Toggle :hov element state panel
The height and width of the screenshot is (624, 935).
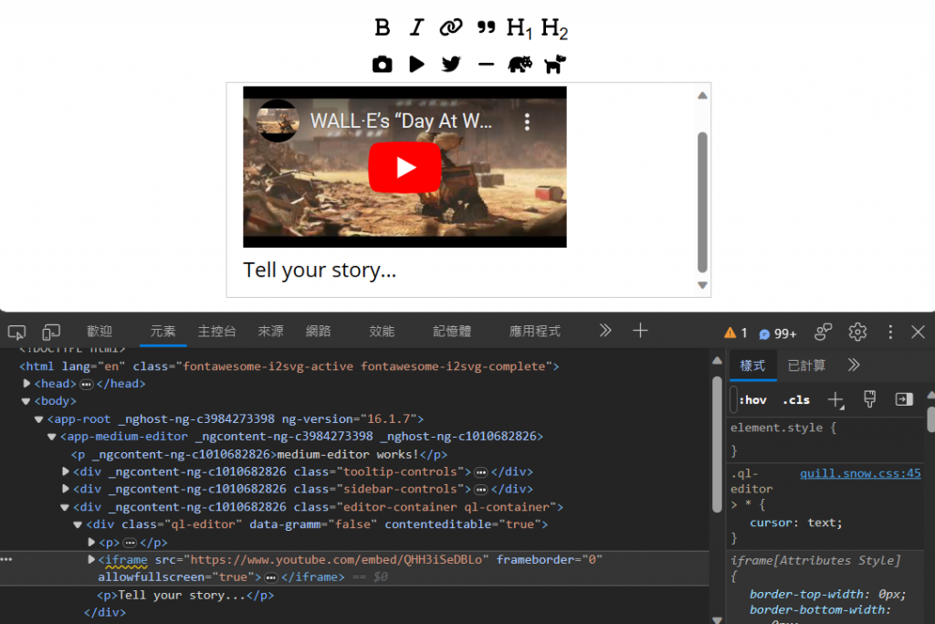[752, 400]
